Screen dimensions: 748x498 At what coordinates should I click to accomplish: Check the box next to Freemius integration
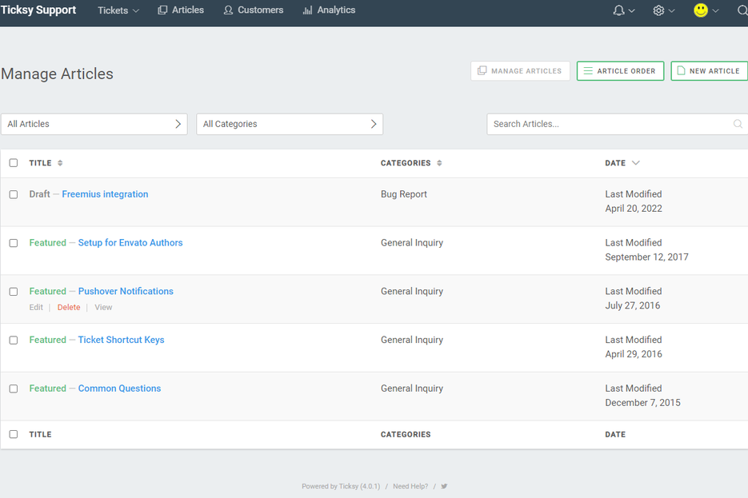(x=13, y=194)
